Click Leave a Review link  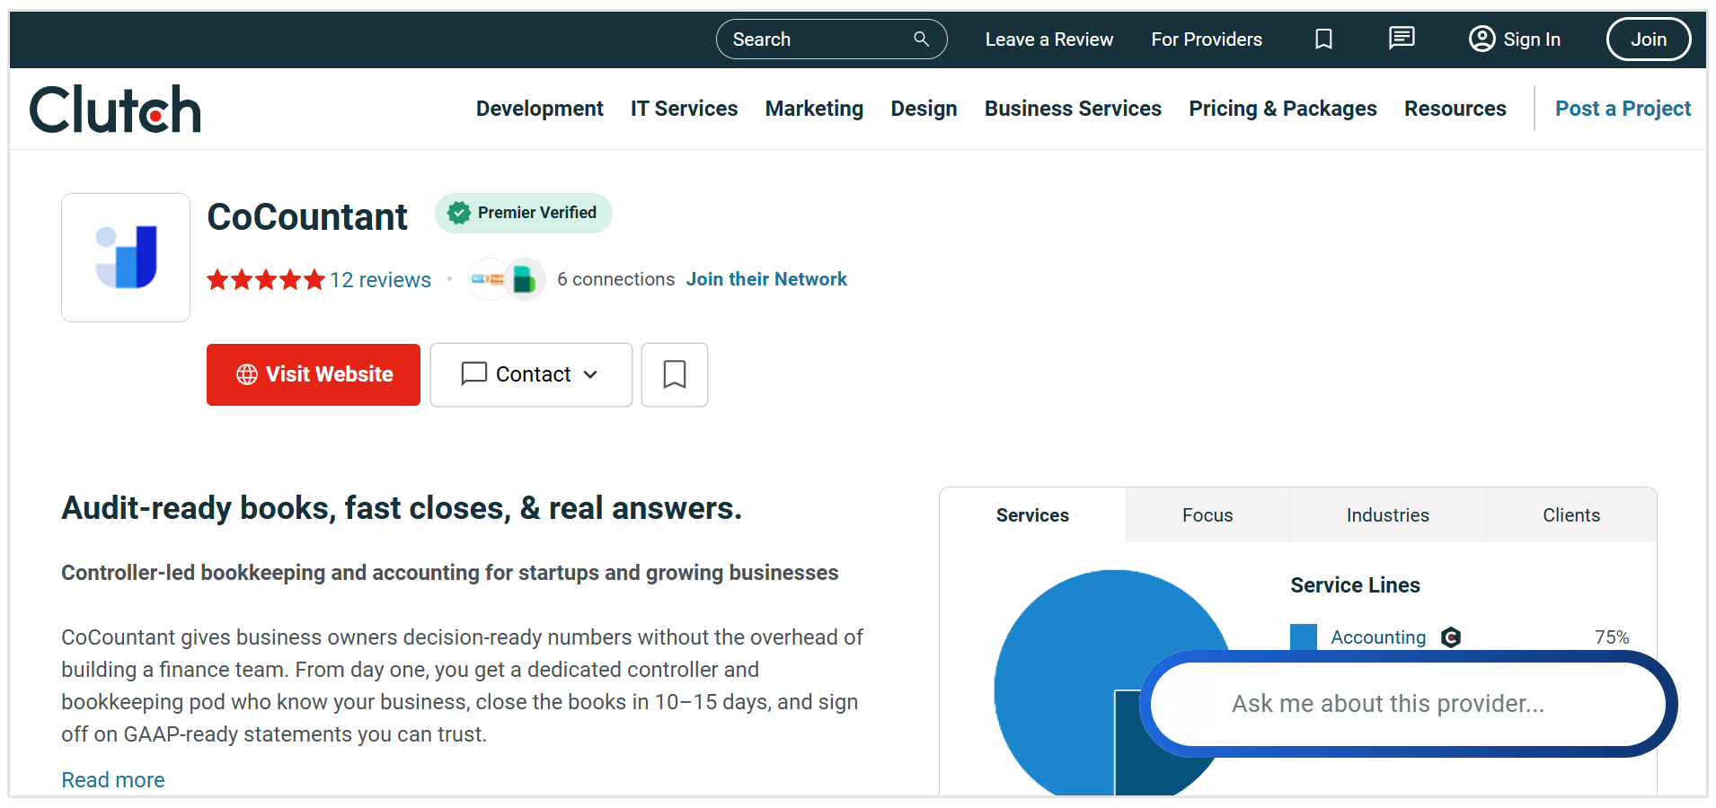click(x=1048, y=40)
